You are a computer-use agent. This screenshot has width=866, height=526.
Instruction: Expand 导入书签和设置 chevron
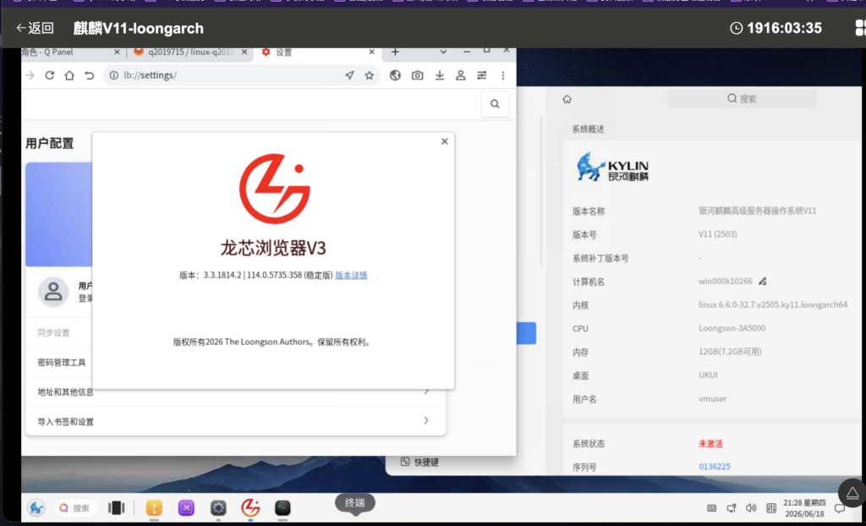[426, 420]
